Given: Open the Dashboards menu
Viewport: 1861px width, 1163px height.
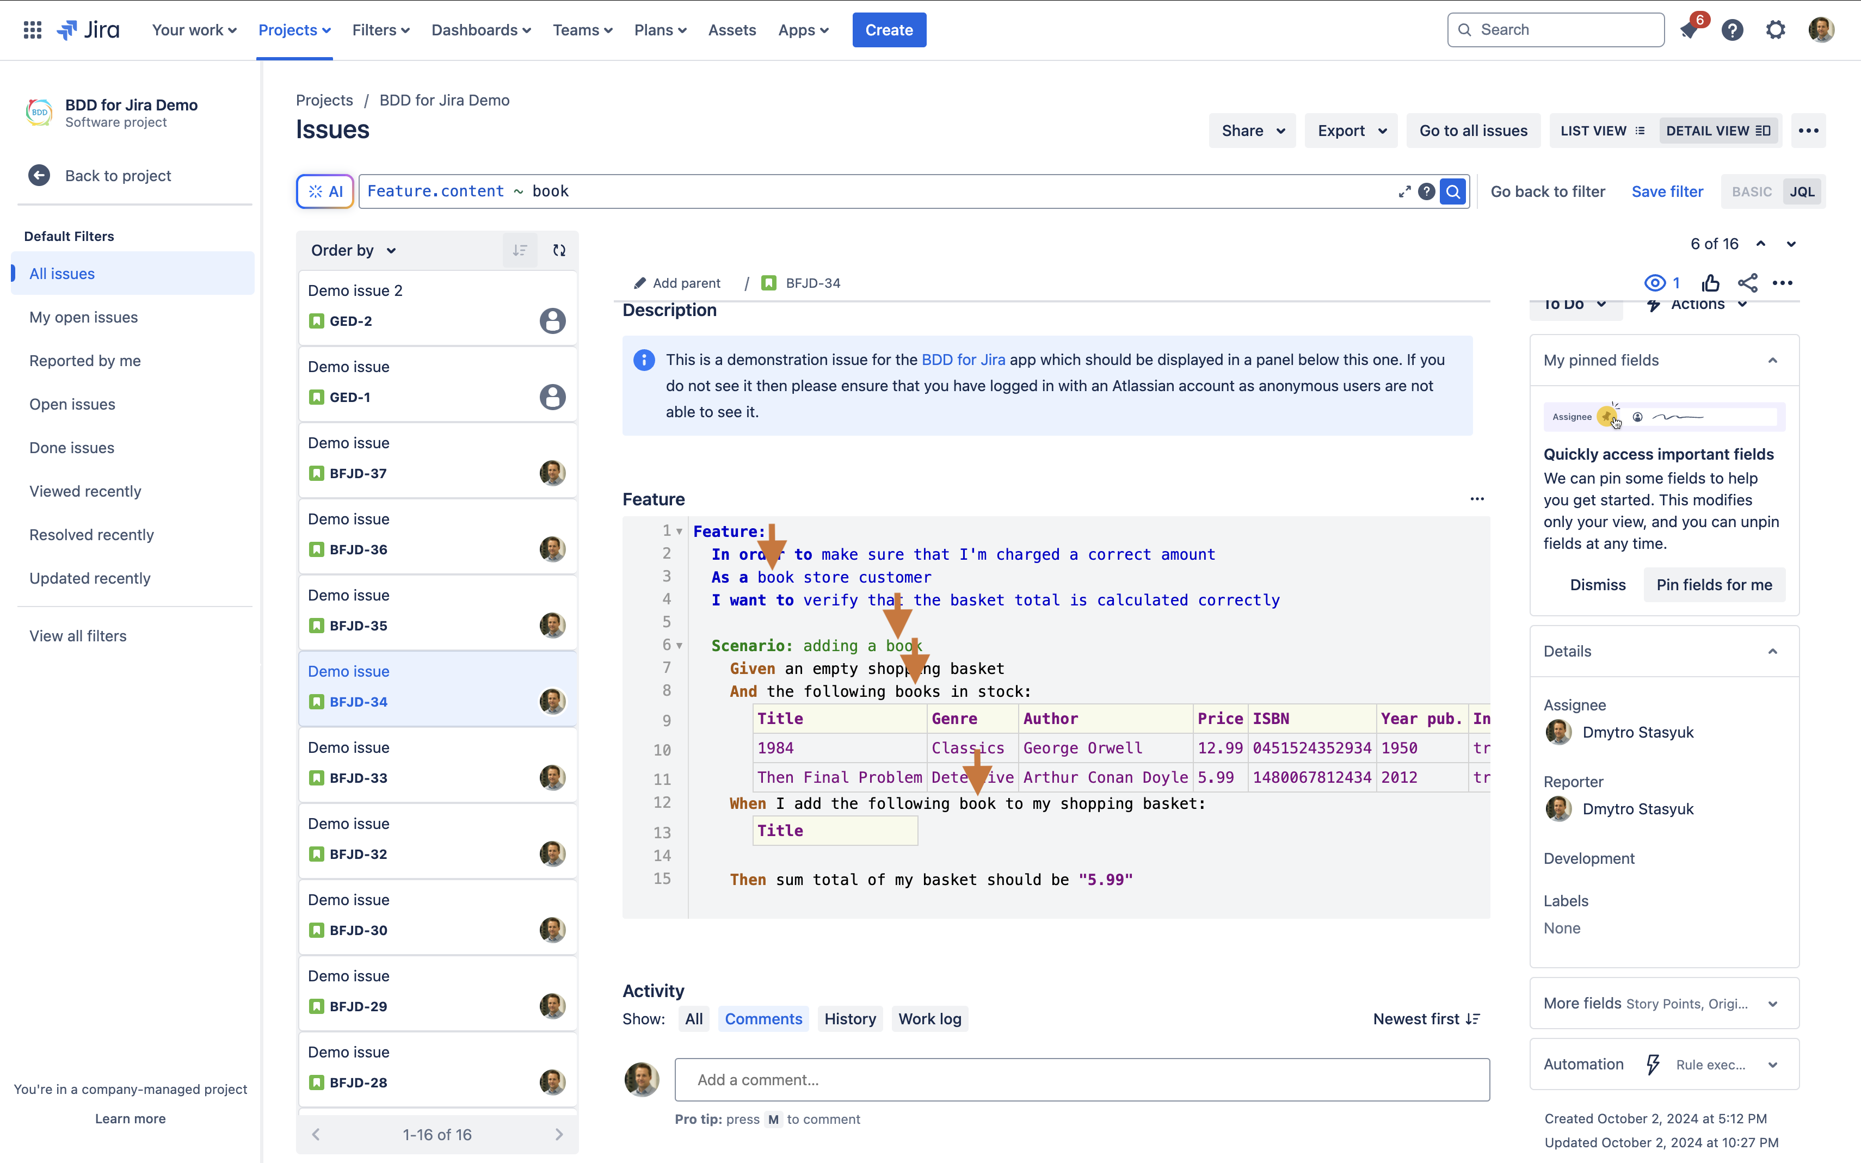Looking at the screenshot, I should point(481,30).
